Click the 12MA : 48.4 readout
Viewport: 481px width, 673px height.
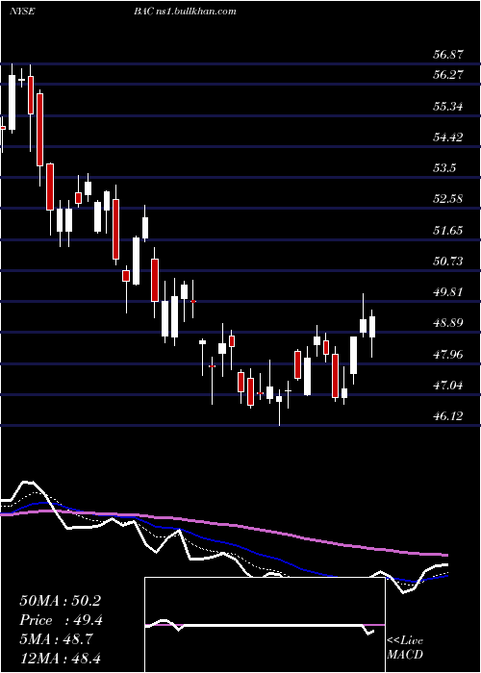(x=60, y=658)
